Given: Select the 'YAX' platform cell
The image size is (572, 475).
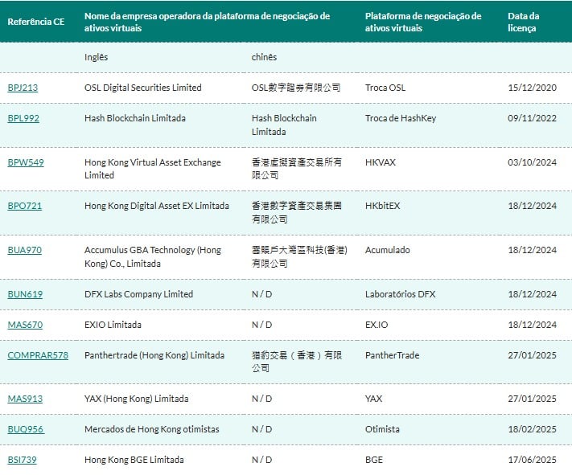Looking at the screenshot, I should [373, 399].
